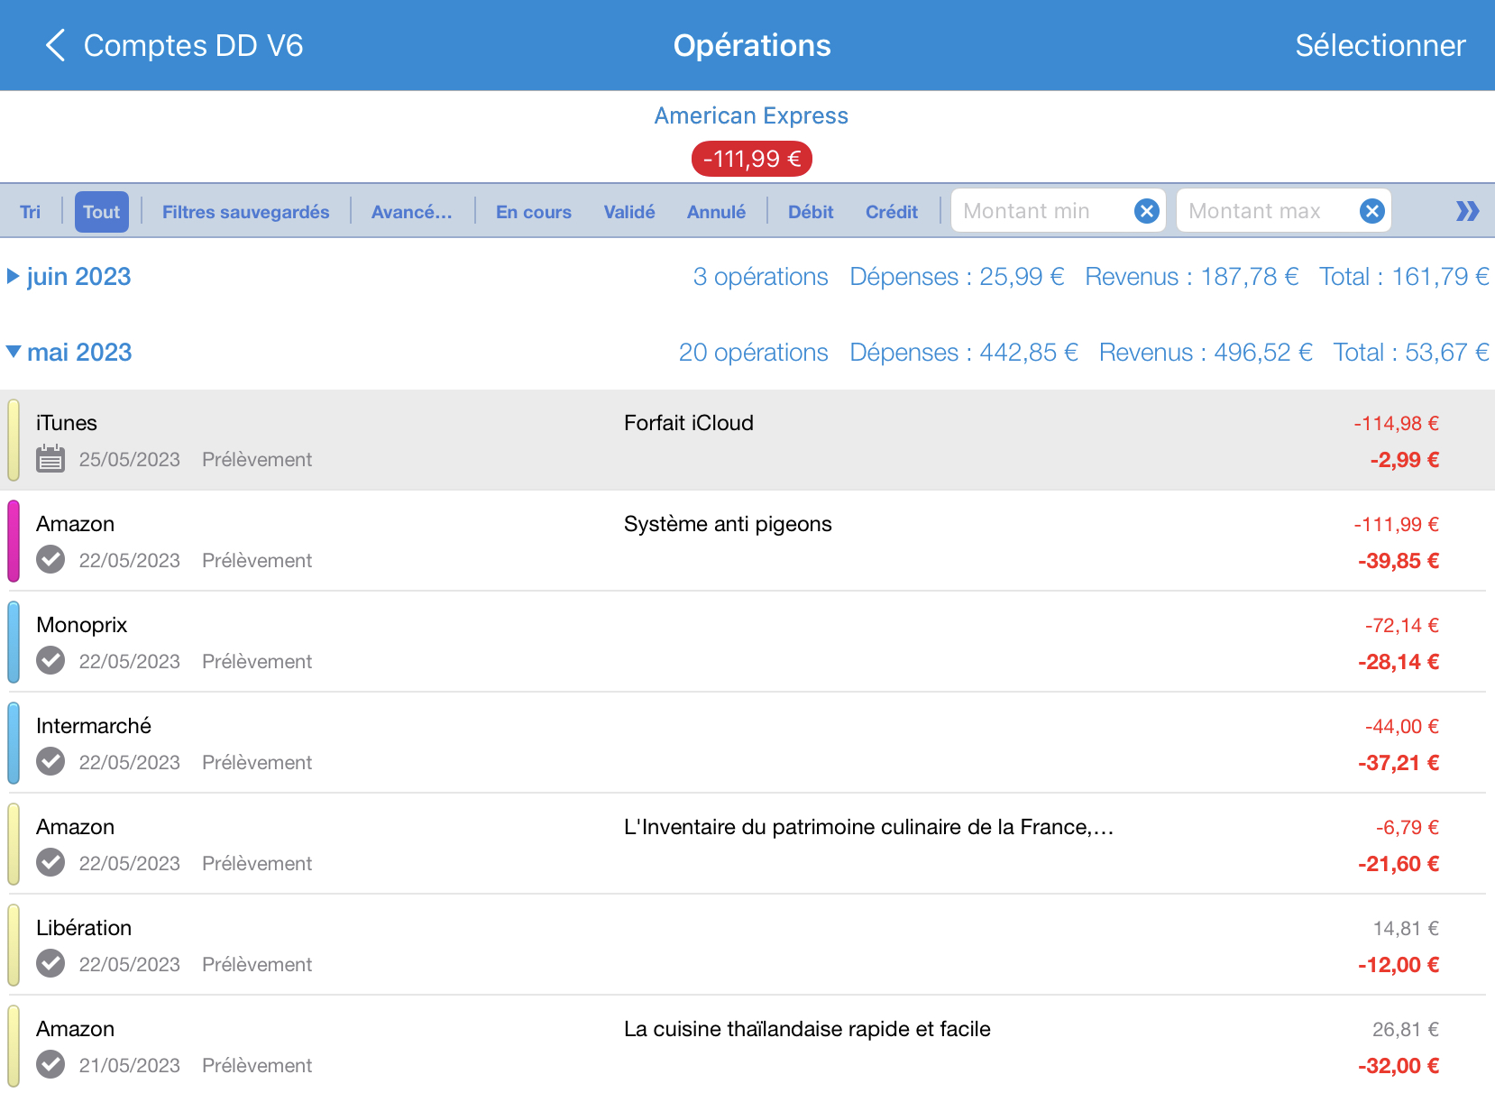This screenshot has width=1495, height=1093.
Task: Tap the magenta category bar on Amazon row
Action: tap(14, 541)
